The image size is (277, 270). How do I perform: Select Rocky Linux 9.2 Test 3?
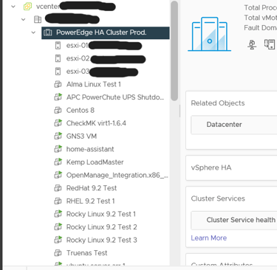point(101,240)
